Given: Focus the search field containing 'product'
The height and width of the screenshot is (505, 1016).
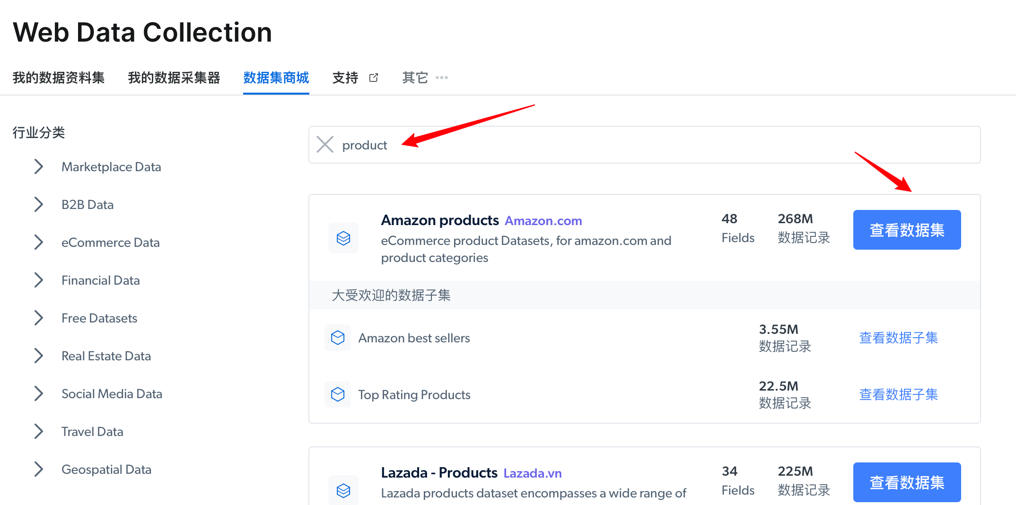Looking at the screenshot, I should [x=644, y=145].
